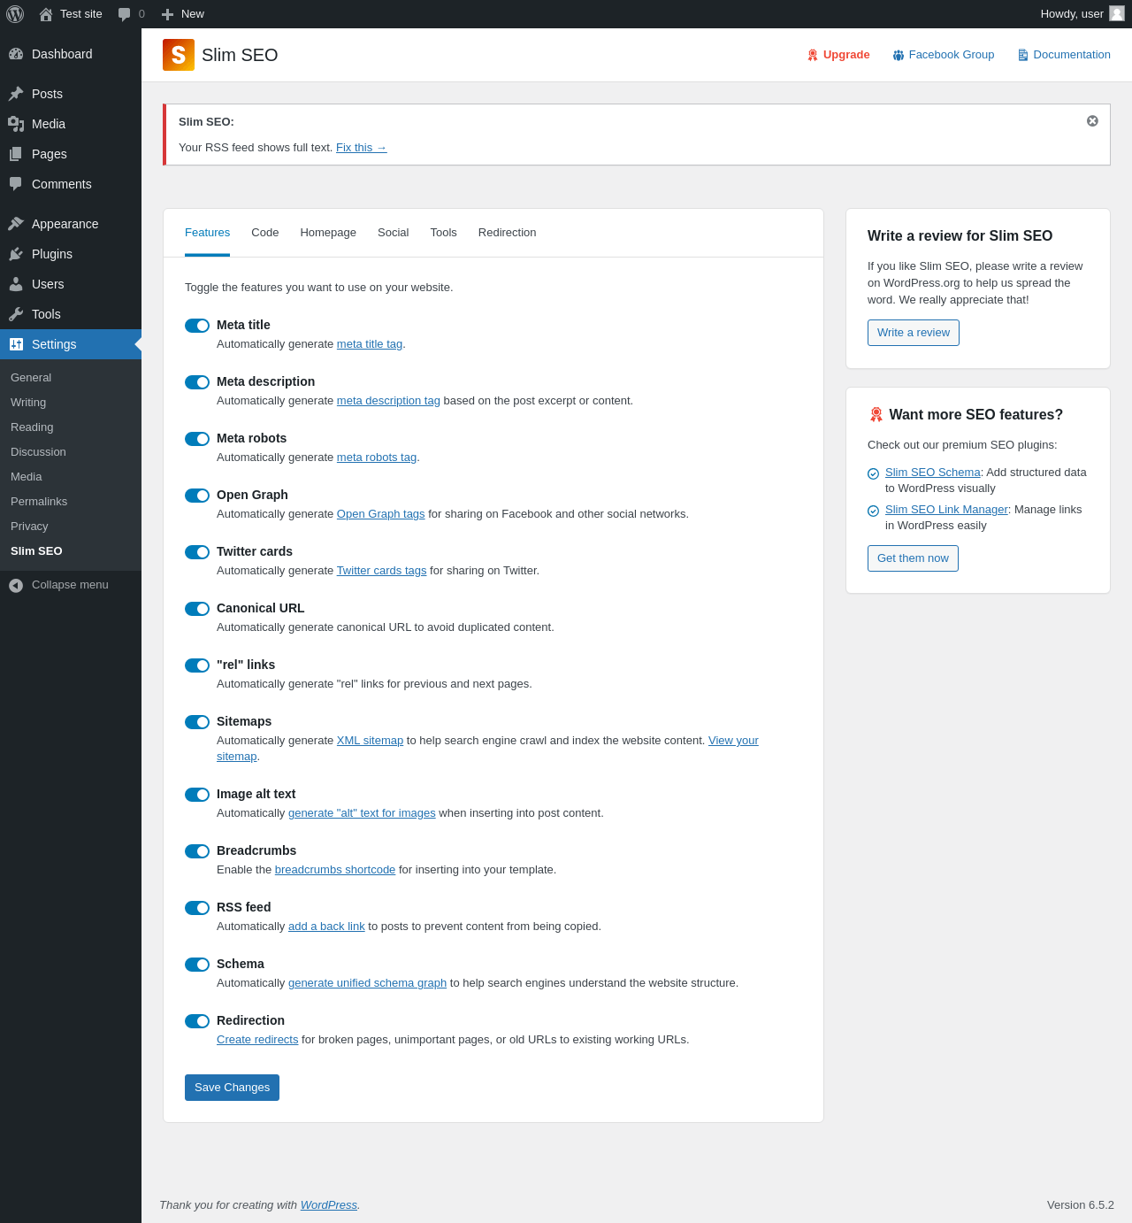
Task: Open the Homepage tab
Action: (328, 233)
